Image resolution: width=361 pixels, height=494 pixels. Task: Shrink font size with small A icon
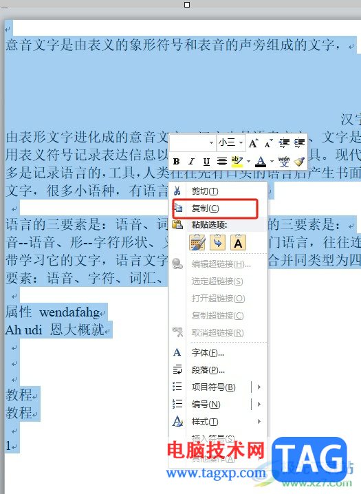pos(268,144)
